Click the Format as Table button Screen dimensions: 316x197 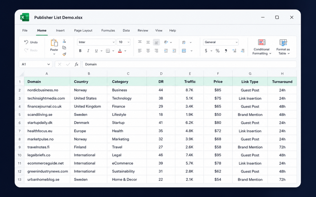[283, 47]
